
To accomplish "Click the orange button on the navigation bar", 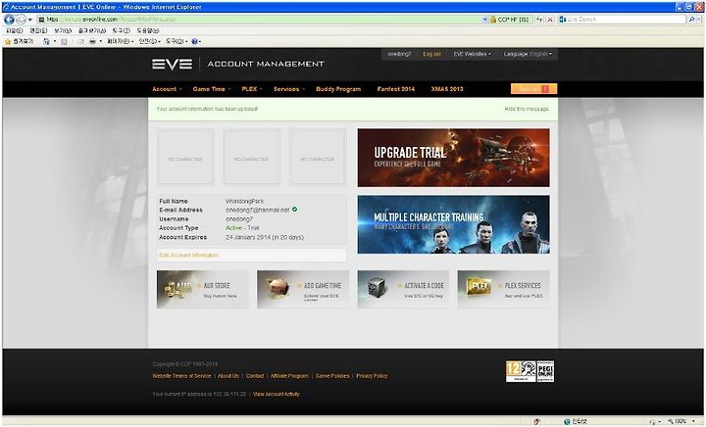I will [533, 89].
